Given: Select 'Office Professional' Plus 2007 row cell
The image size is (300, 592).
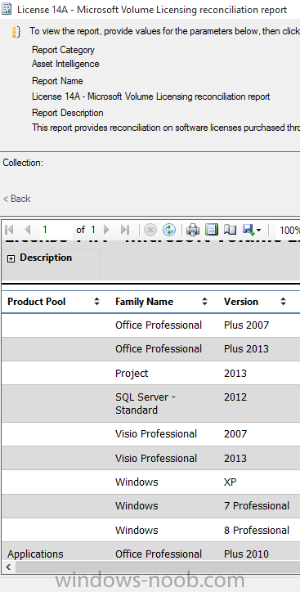Looking at the screenshot, I should [159, 325].
